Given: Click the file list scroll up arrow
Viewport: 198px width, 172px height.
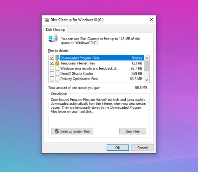Looking at the screenshot, I should pyautogui.click(x=147, y=58).
